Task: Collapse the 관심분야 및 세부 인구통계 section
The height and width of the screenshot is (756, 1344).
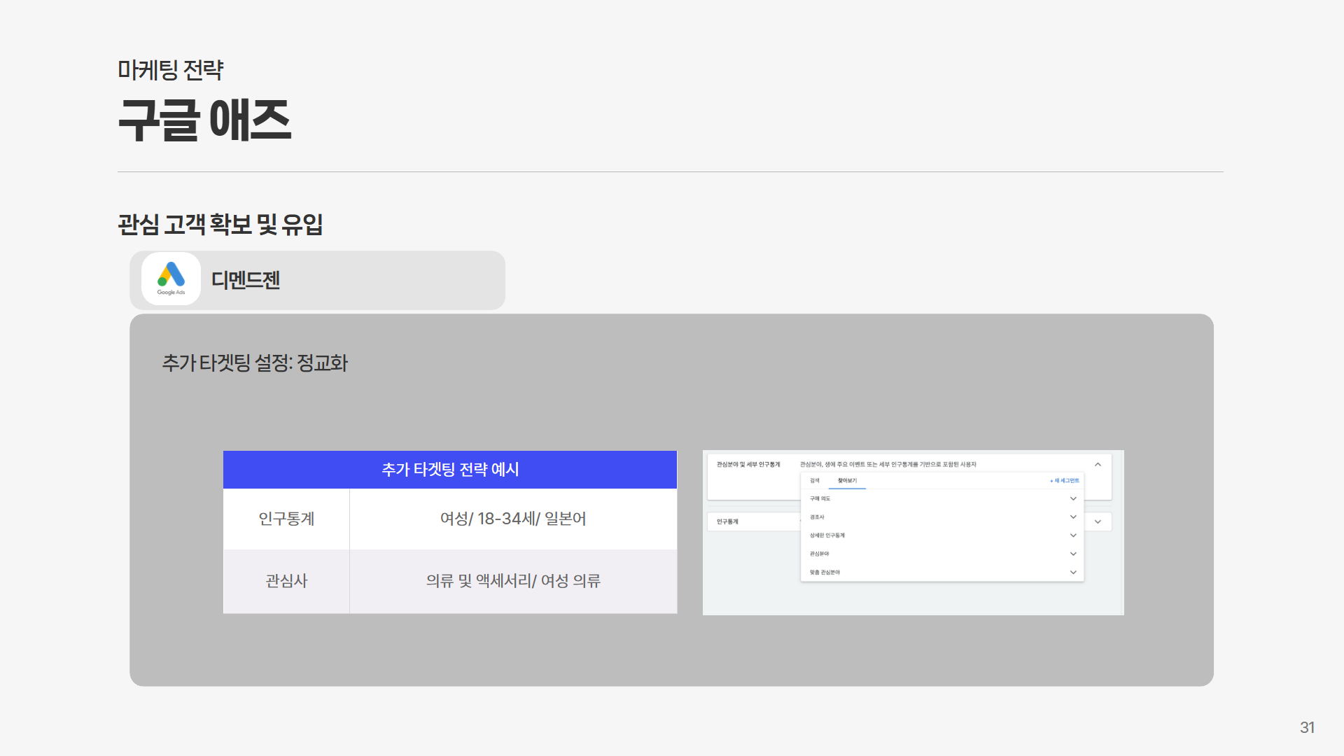Action: click(x=1098, y=465)
